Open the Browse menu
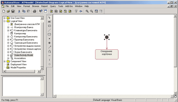178x102 pixels. coord(36,6)
